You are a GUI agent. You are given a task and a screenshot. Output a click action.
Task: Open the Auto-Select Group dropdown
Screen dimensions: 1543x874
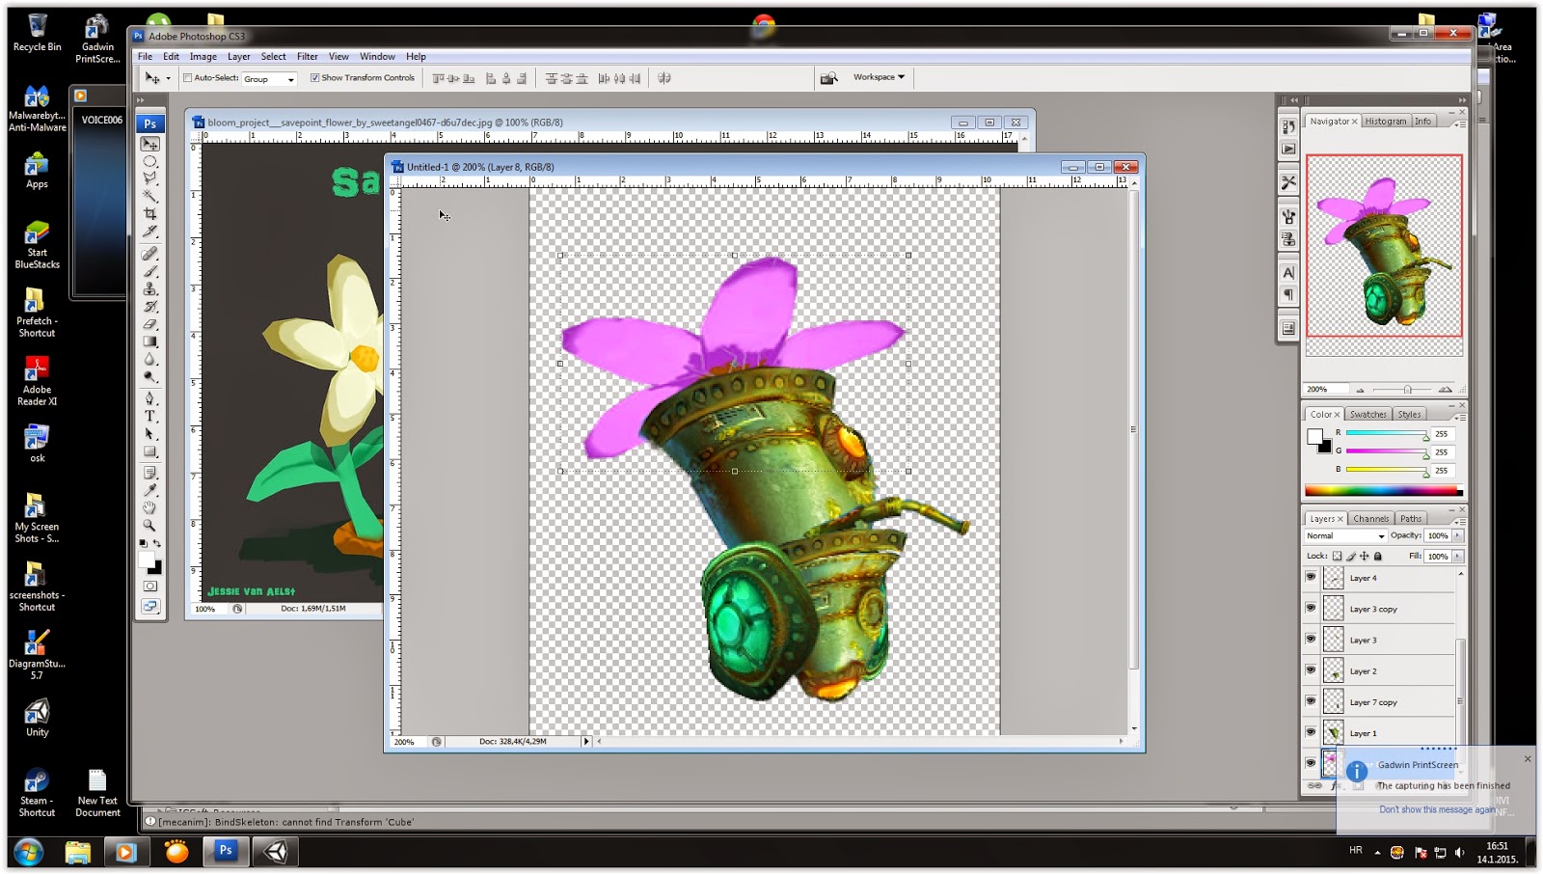click(269, 79)
